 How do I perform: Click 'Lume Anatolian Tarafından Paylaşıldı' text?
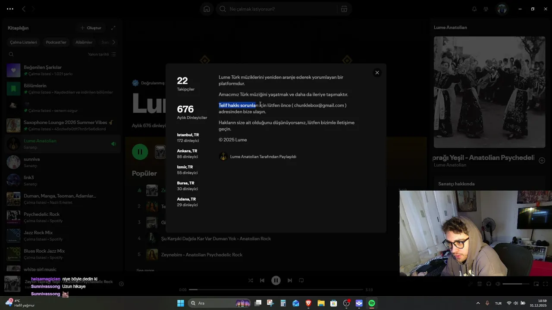click(x=263, y=157)
